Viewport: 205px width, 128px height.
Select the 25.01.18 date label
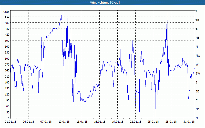pos(153,122)
